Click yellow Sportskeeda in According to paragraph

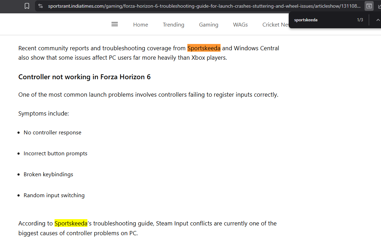click(71, 223)
